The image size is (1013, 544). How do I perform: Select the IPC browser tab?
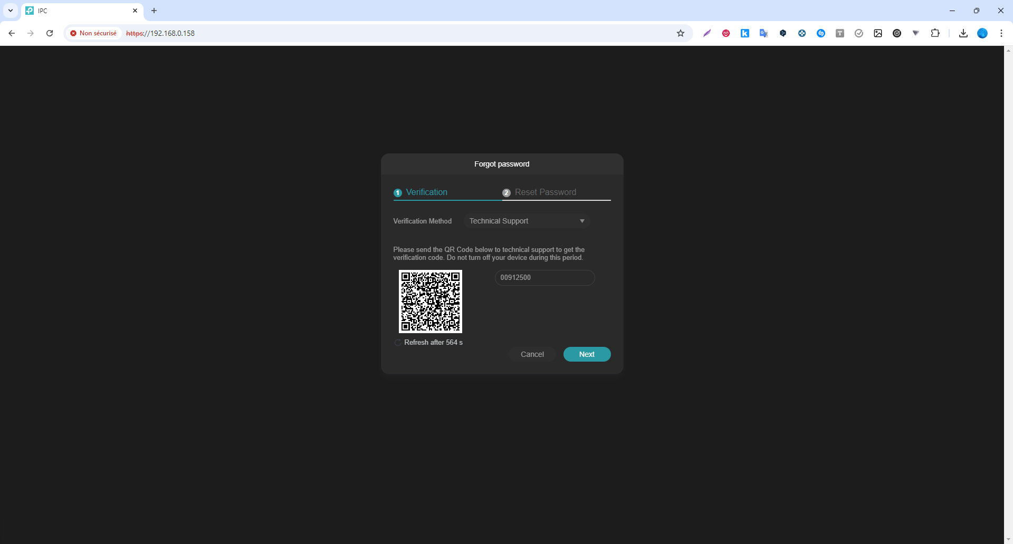pyautogui.click(x=82, y=11)
